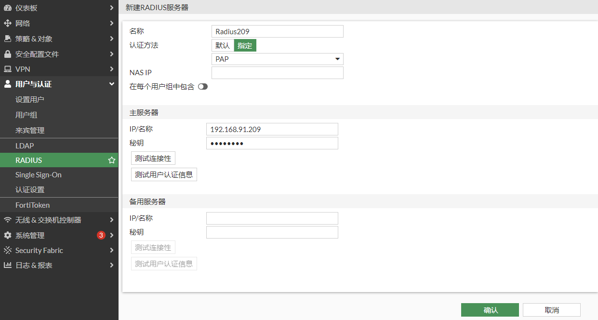Select 默认 authentication method option
The image size is (598, 320).
pyautogui.click(x=223, y=45)
